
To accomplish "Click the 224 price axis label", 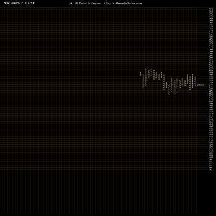I will [211, 93].
